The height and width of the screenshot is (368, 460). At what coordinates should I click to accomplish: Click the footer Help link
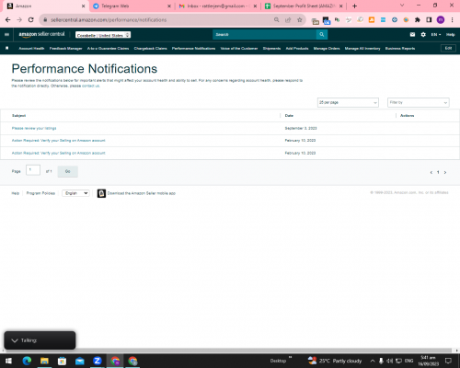(x=16, y=193)
